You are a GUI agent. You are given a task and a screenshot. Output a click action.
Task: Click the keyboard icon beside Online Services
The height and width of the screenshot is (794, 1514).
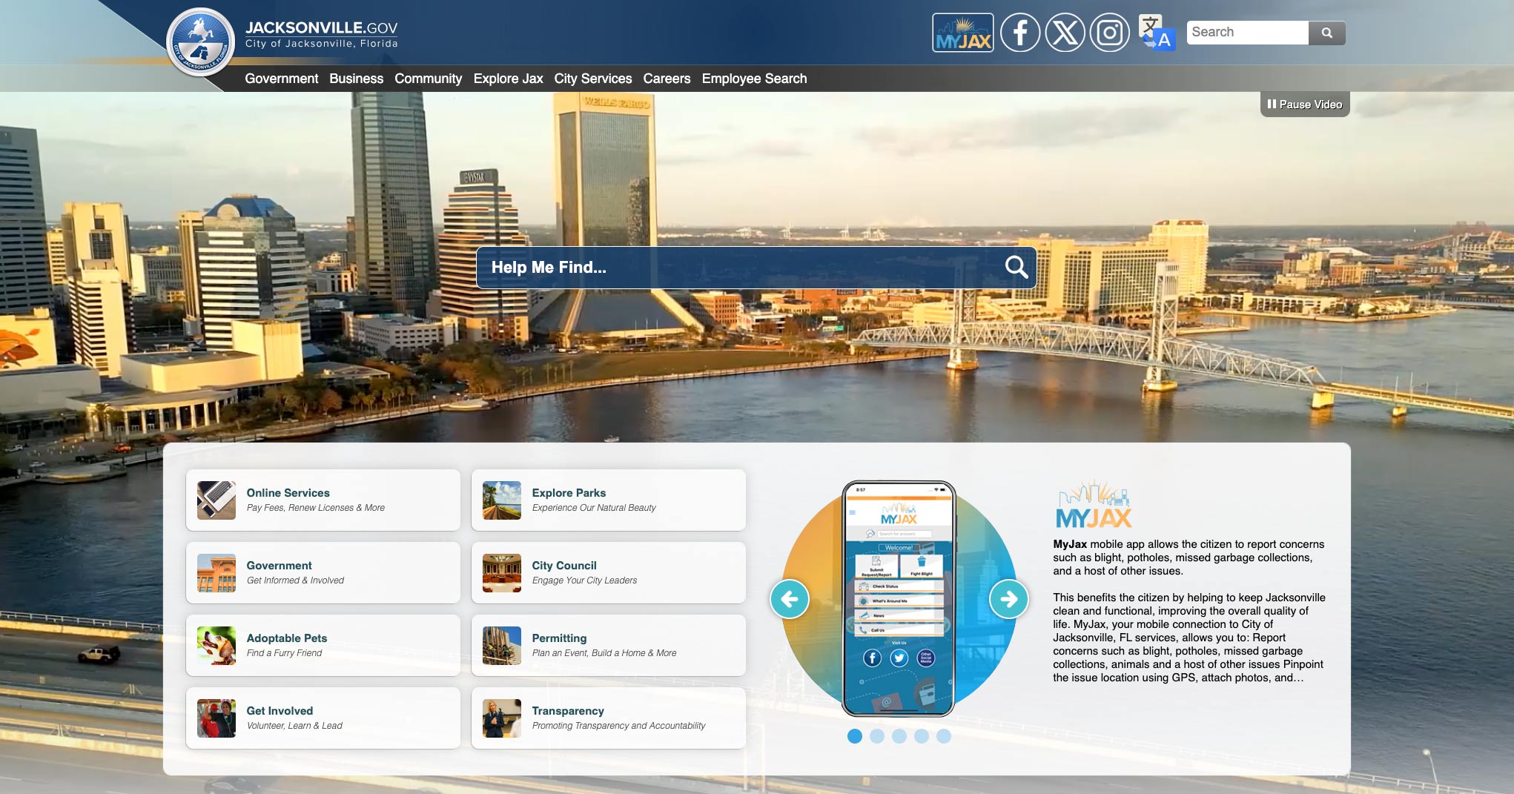tap(215, 499)
